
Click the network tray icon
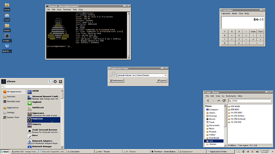pos(238,152)
